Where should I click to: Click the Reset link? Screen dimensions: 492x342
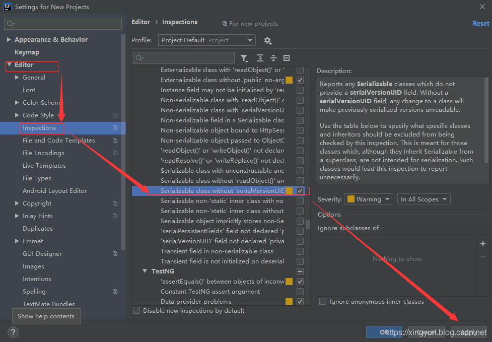tap(481, 24)
